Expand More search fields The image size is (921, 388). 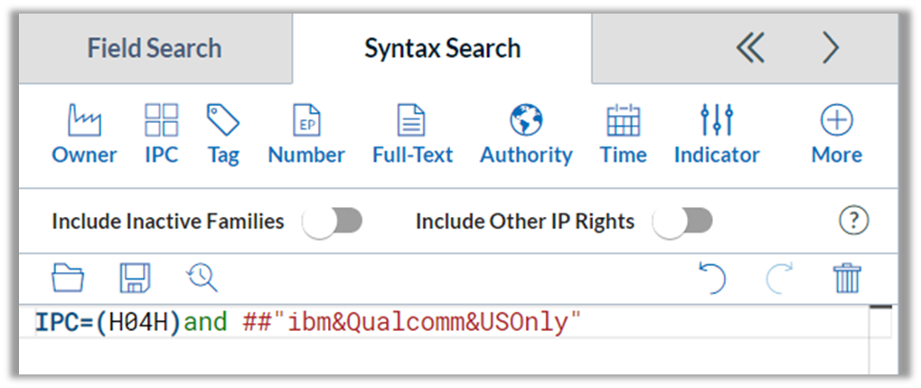point(836,120)
